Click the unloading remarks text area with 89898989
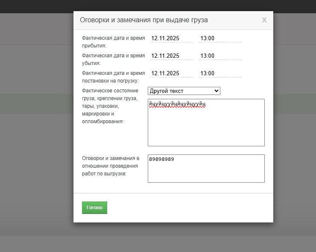This screenshot has height=252, width=316. 206,169
